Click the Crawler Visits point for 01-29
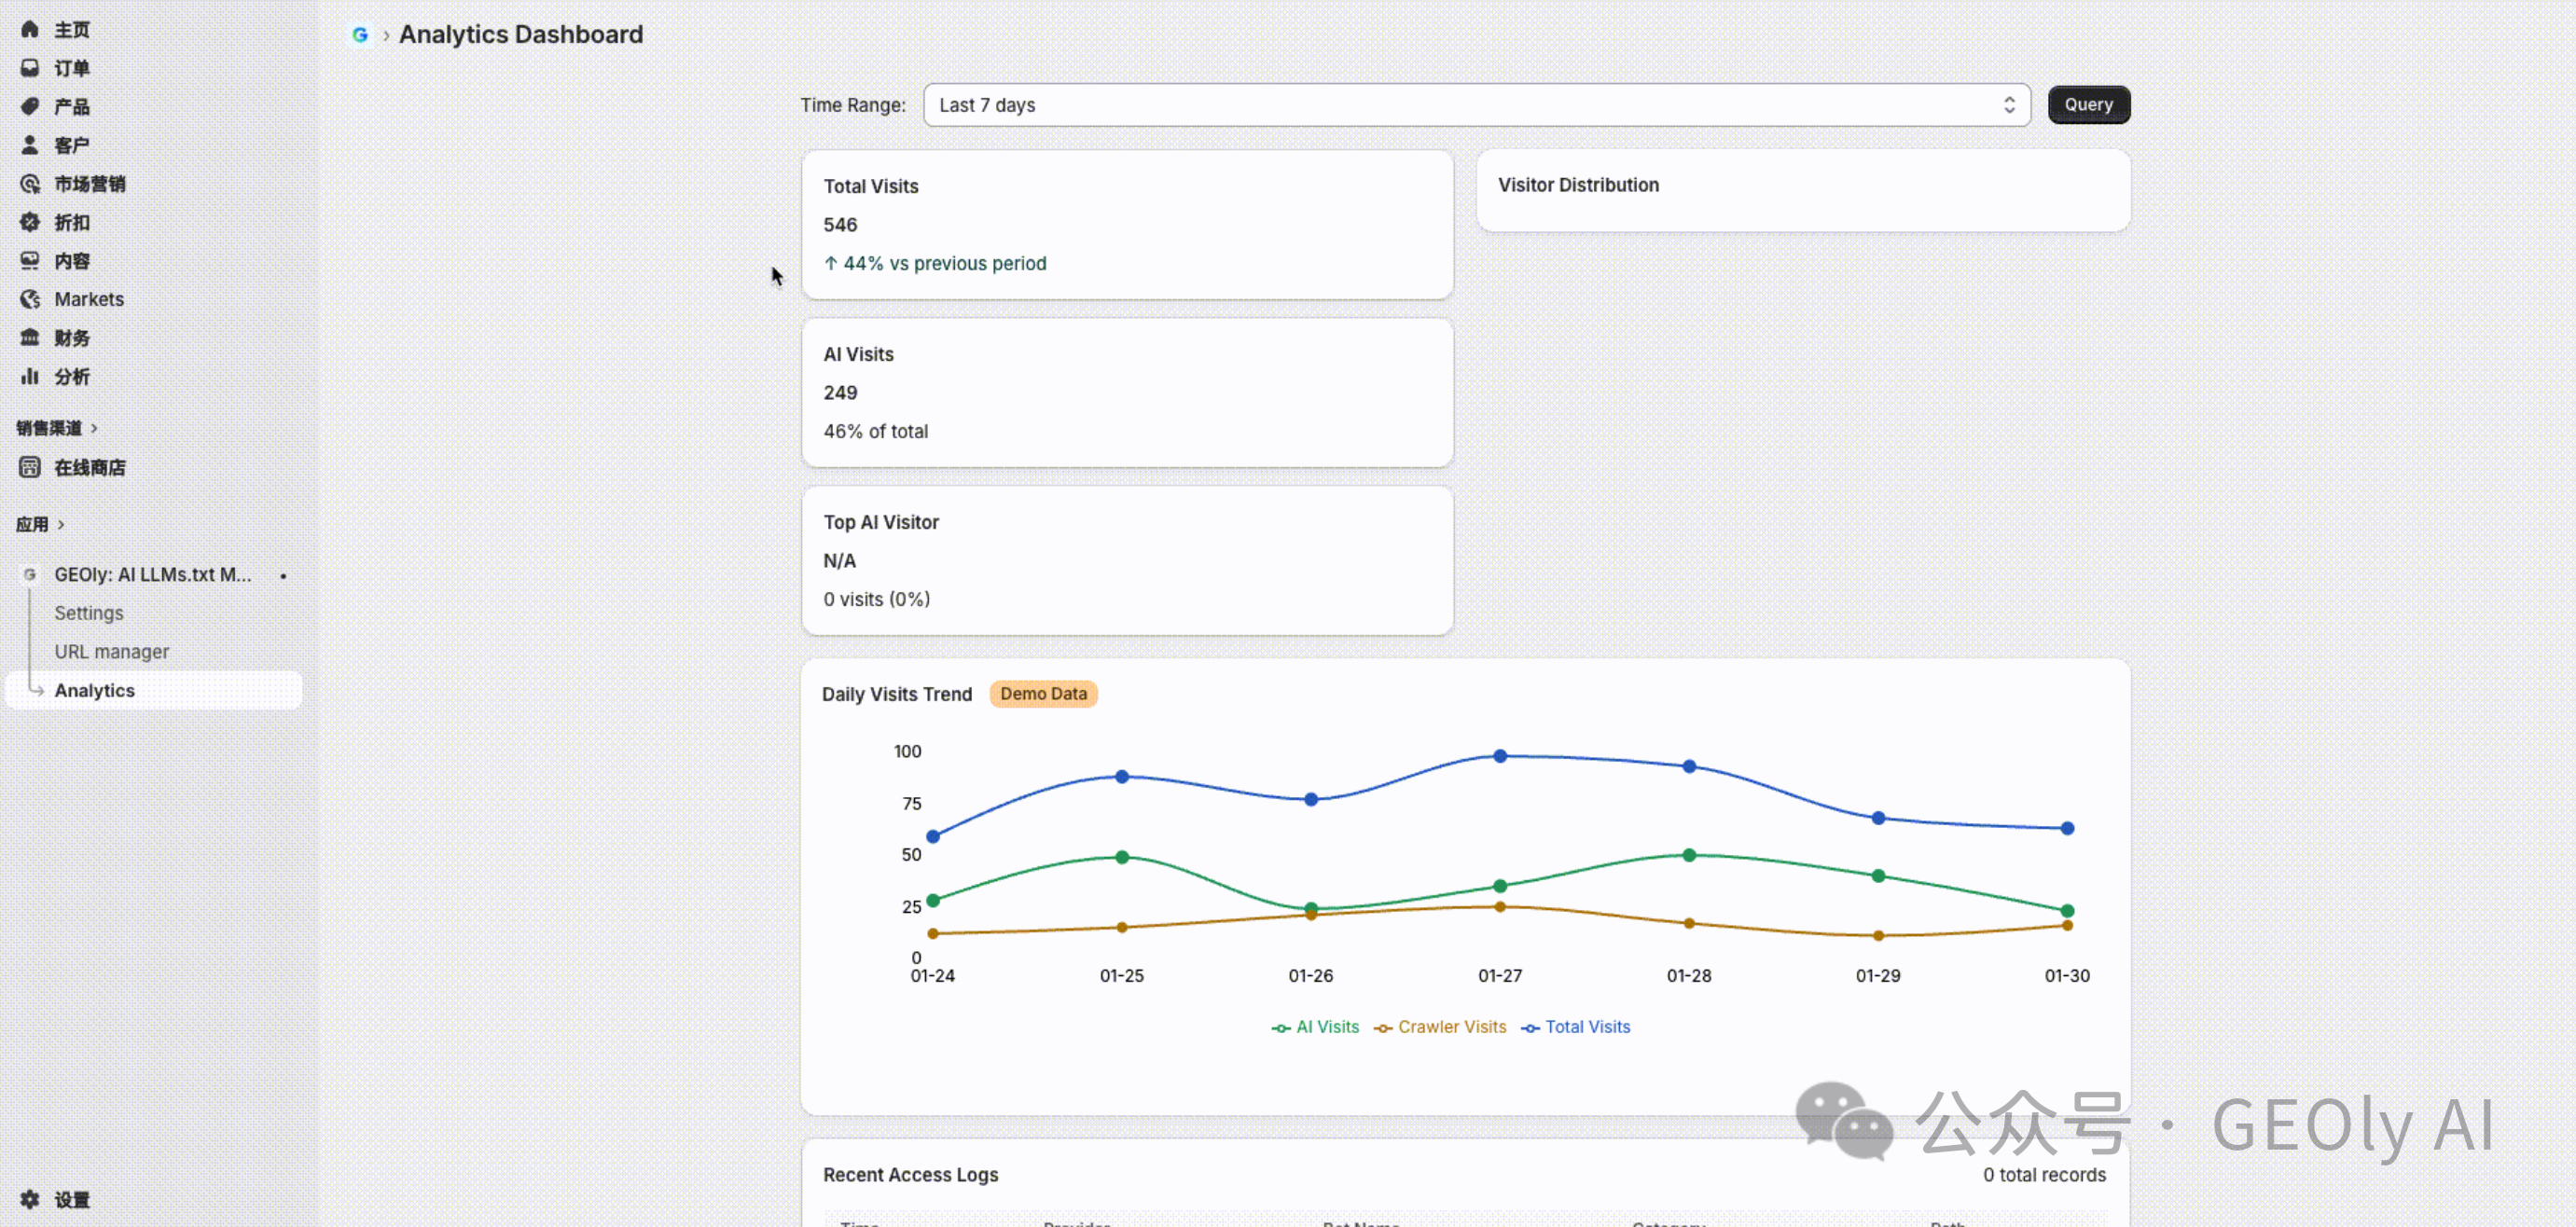 [x=1878, y=936]
